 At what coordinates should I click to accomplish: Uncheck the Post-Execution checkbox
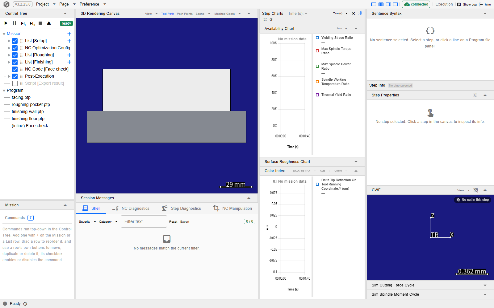pyautogui.click(x=15, y=76)
